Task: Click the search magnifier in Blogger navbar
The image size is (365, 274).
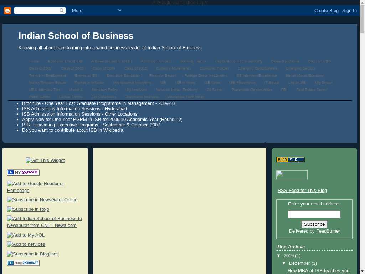Action: tap(62, 11)
